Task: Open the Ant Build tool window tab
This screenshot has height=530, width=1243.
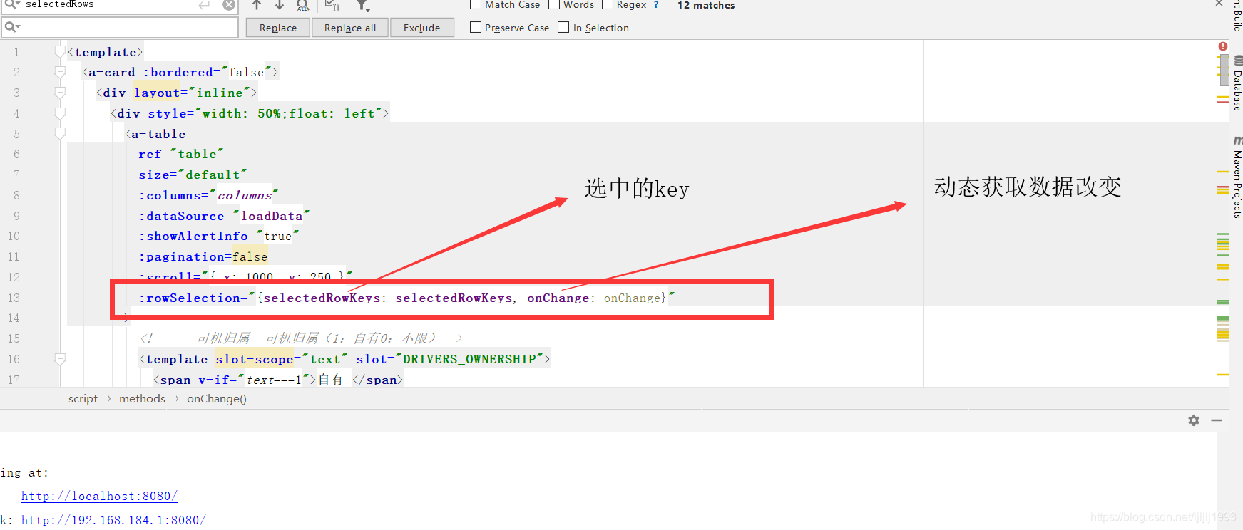Action: [x=1237, y=16]
